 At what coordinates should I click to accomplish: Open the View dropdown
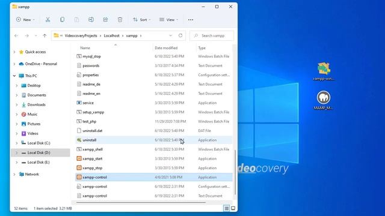tap(168, 20)
